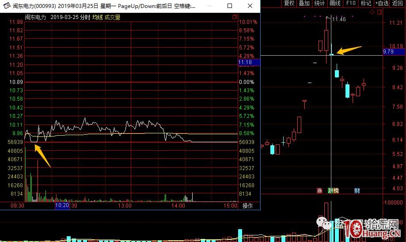Click the 10.01% limit-up percentage label
This screenshot has width=406, height=242.
coord(248,22)
